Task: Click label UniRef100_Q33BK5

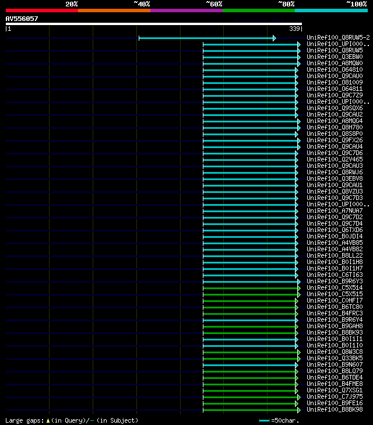Action: pos(335,358)
